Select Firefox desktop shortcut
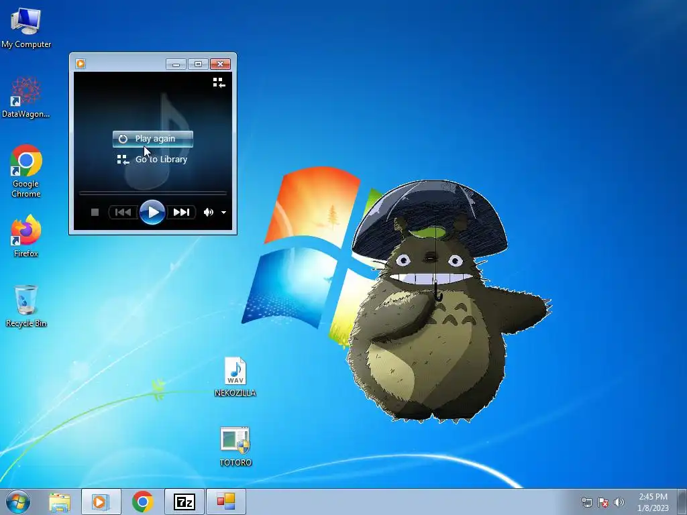The width and height of the screenshot is (687, 515). tap(26, 236)
